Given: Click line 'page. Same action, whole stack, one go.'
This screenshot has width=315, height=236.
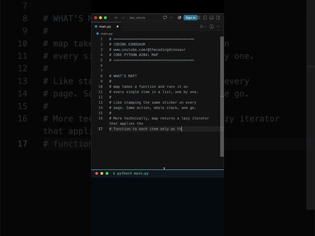Looking at the screenshot, I should [x=153, y=108].
